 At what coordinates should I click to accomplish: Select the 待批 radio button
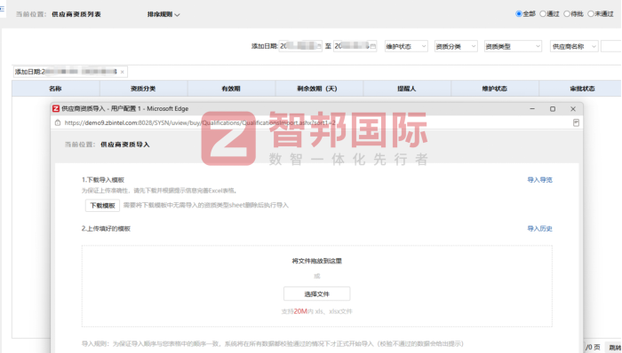[567, 14]
